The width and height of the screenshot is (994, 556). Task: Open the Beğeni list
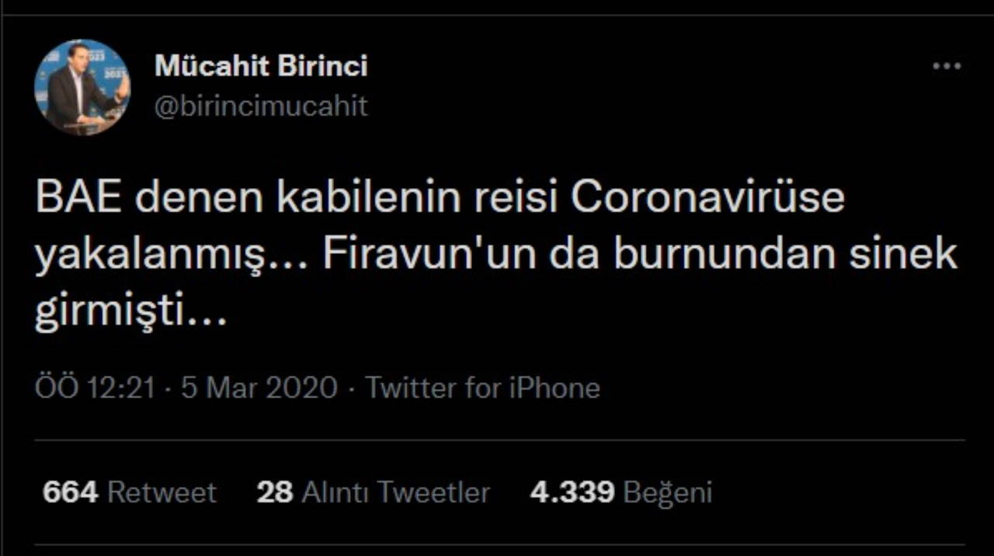click(668, 492)
